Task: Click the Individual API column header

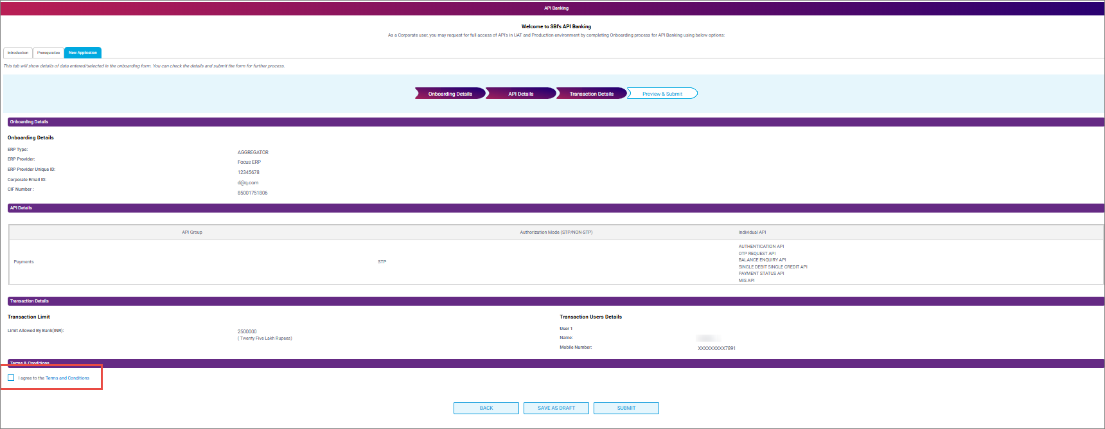Action: pos(752,232)
